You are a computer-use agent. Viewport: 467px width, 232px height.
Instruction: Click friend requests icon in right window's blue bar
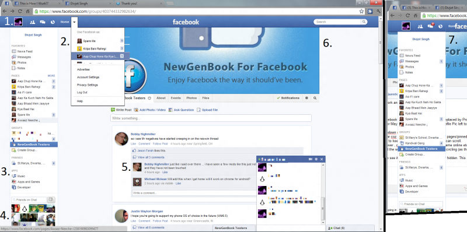tap(420, 26)
